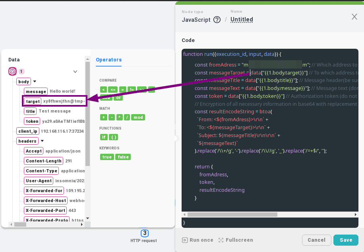Save the JavaScript node changes

[x=346, y=240]
